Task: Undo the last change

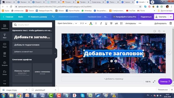Action: [53, 17]
